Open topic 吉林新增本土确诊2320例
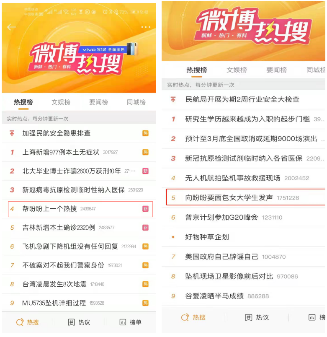Screen dimensions: 327x337 coord(79,228)
